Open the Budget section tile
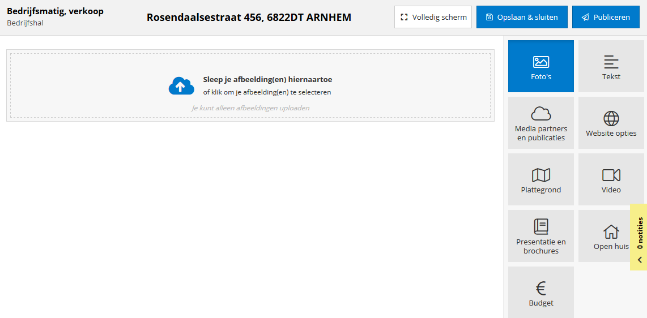The image size is (647, 318). [x=540, y=293]
